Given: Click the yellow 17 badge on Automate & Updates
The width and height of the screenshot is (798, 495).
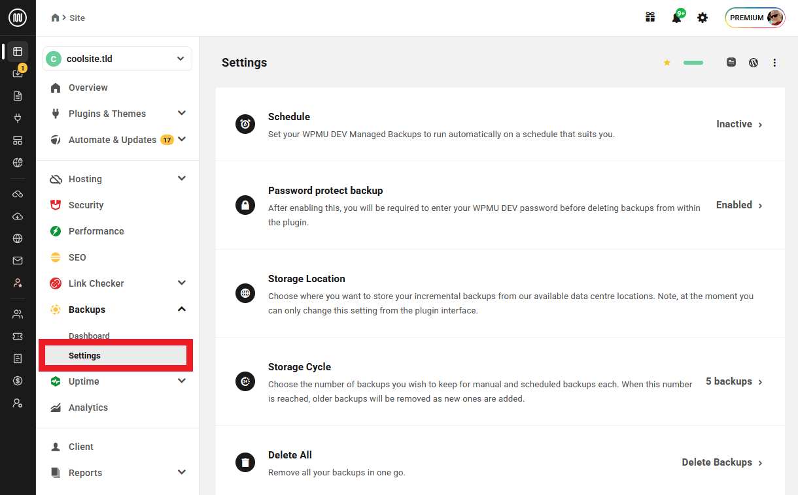Looking at the screenshot, I should [x=167, y=140].
